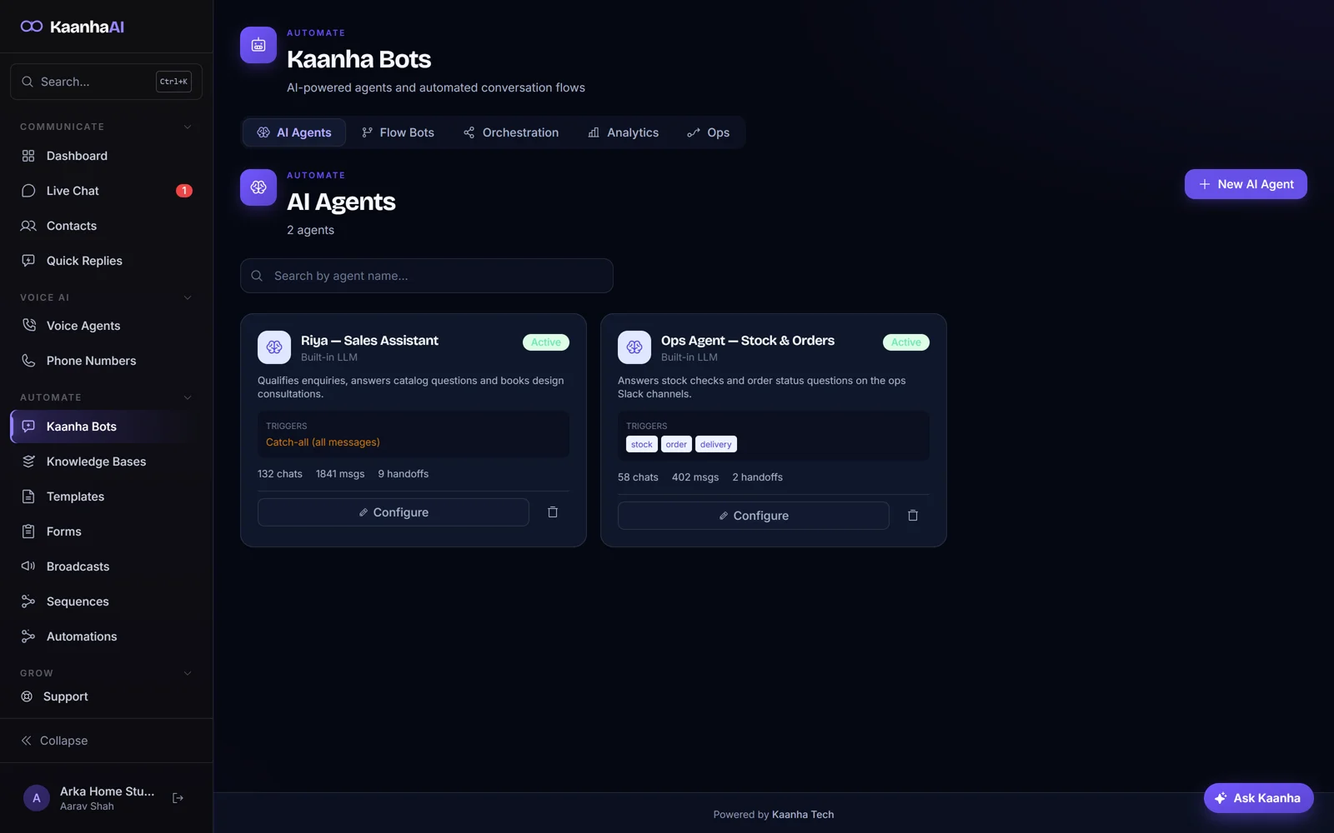Open Automations page

tap(107, 636)
